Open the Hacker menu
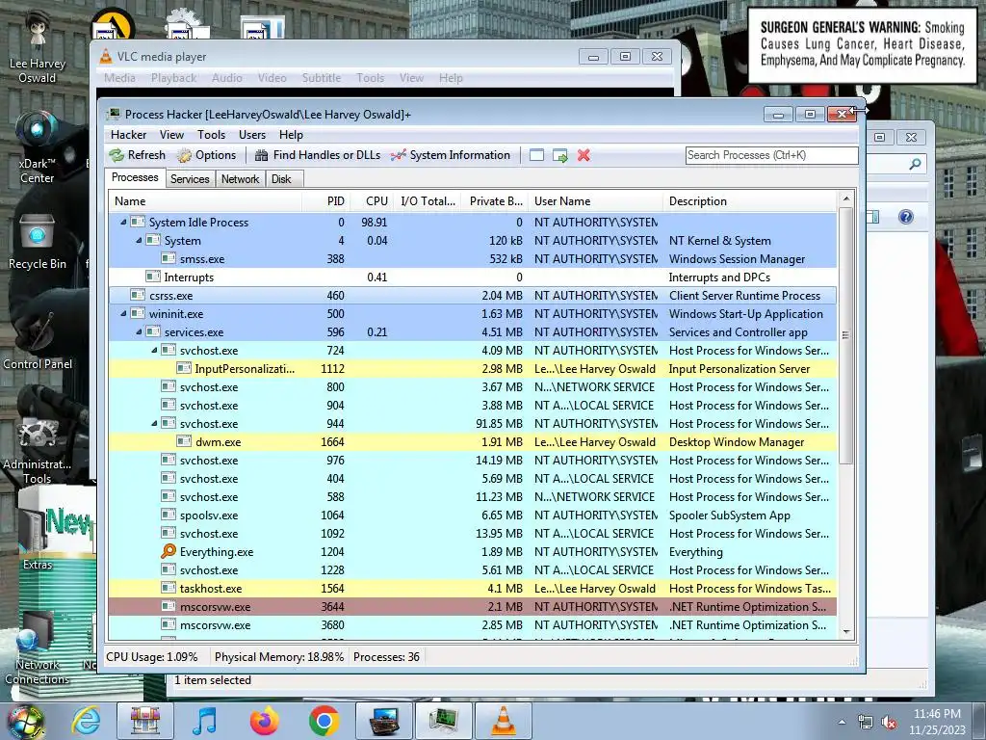 click(x=128, y=135)
